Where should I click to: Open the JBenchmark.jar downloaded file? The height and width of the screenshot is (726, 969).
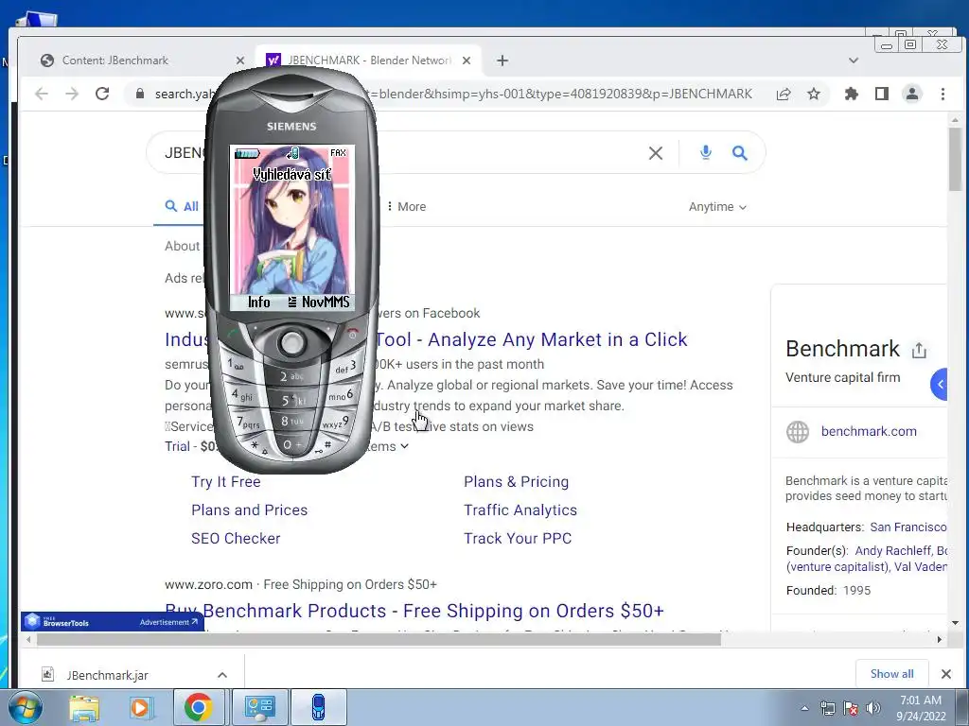click(x=107, y=675)
